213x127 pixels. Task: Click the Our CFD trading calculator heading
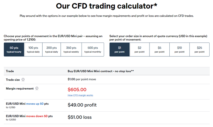tap(106, 6)
